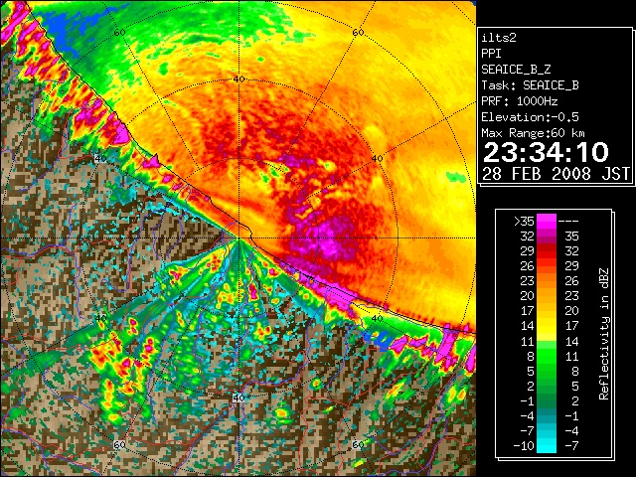Select the '28 FEB 2008 JST' date
The image size is (636, 477).
(x=556, y=174)
